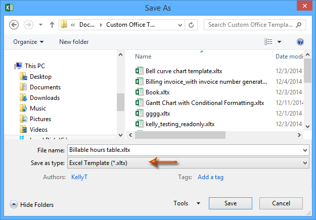Click Excel application icon in title bar
The width and height of the screenshot is (316, 220).
[x=9, y=8]
